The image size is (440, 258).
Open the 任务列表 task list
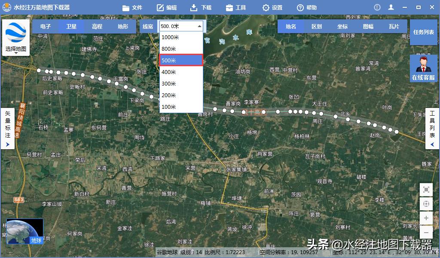click(424, 31)
